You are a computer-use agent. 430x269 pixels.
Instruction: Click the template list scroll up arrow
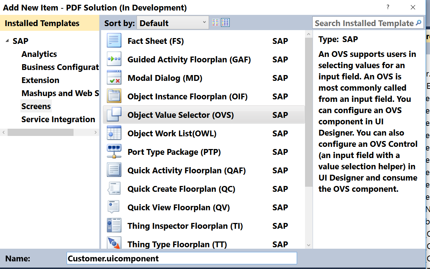(309, 34)
